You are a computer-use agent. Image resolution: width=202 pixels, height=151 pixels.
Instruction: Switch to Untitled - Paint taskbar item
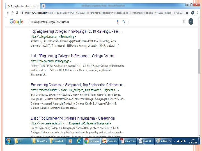point(163,141)
